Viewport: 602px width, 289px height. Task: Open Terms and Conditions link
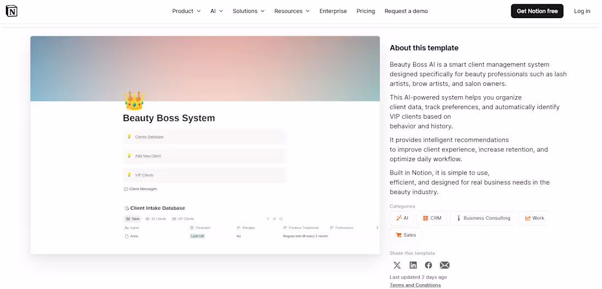[x=415, y=285]
